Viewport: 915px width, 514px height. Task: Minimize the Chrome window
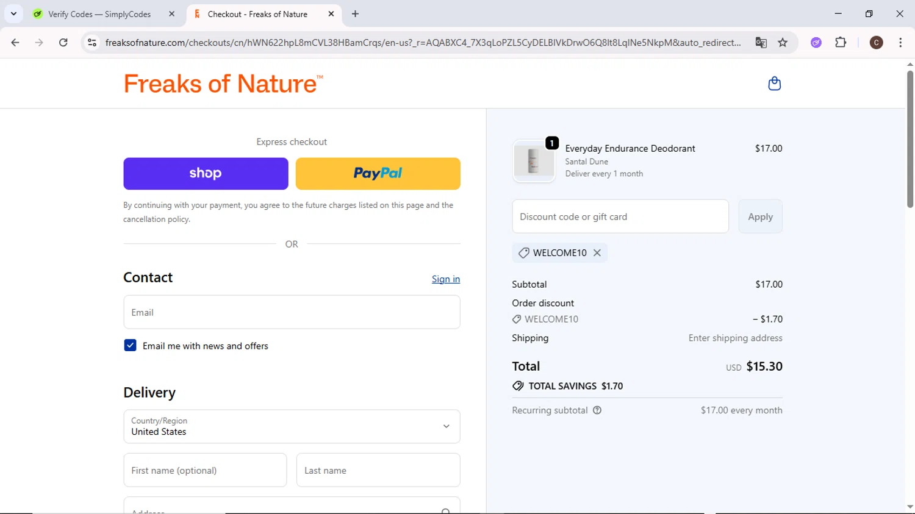pyautogui.click(x=838, y=13)
